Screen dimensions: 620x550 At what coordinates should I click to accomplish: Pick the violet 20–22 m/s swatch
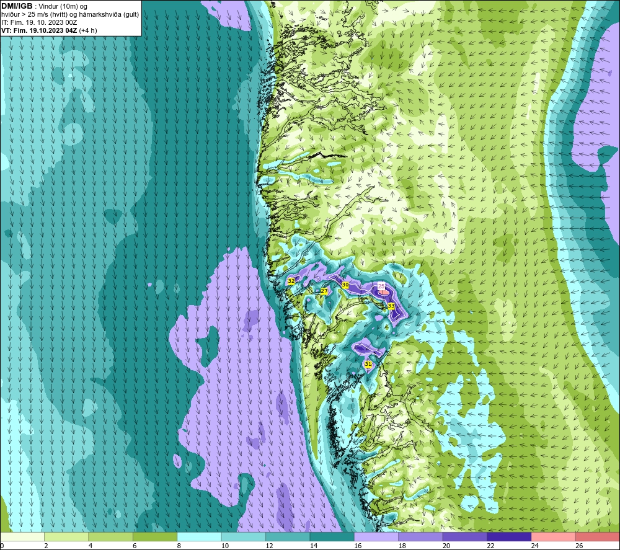pos(465,536)
